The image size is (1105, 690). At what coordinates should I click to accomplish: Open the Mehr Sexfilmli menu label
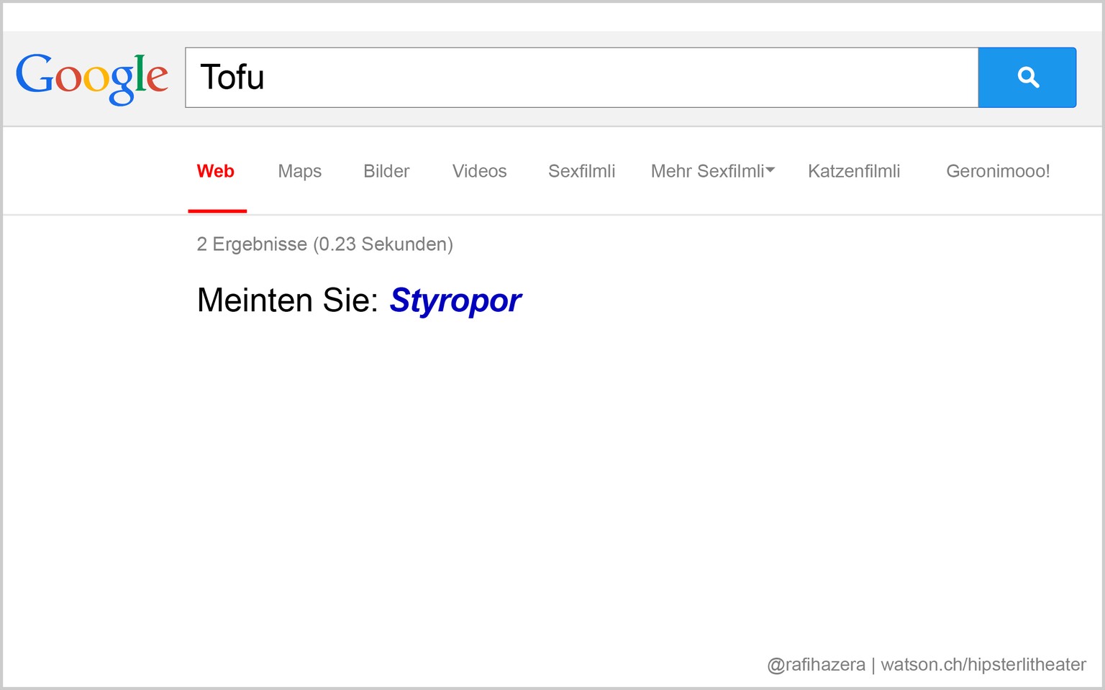pos(707,171)
